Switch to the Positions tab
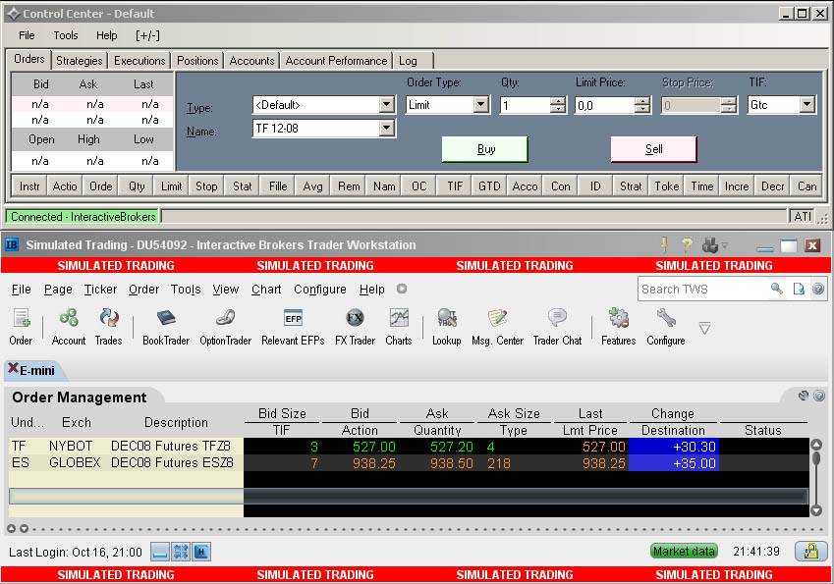 (x=197, y=61)
